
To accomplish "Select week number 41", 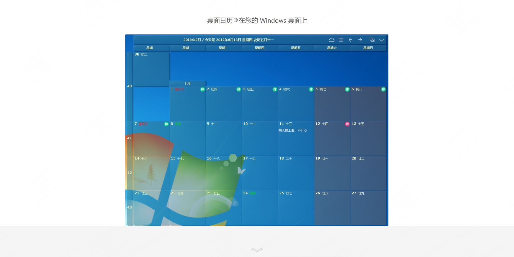I will [130, 138].
